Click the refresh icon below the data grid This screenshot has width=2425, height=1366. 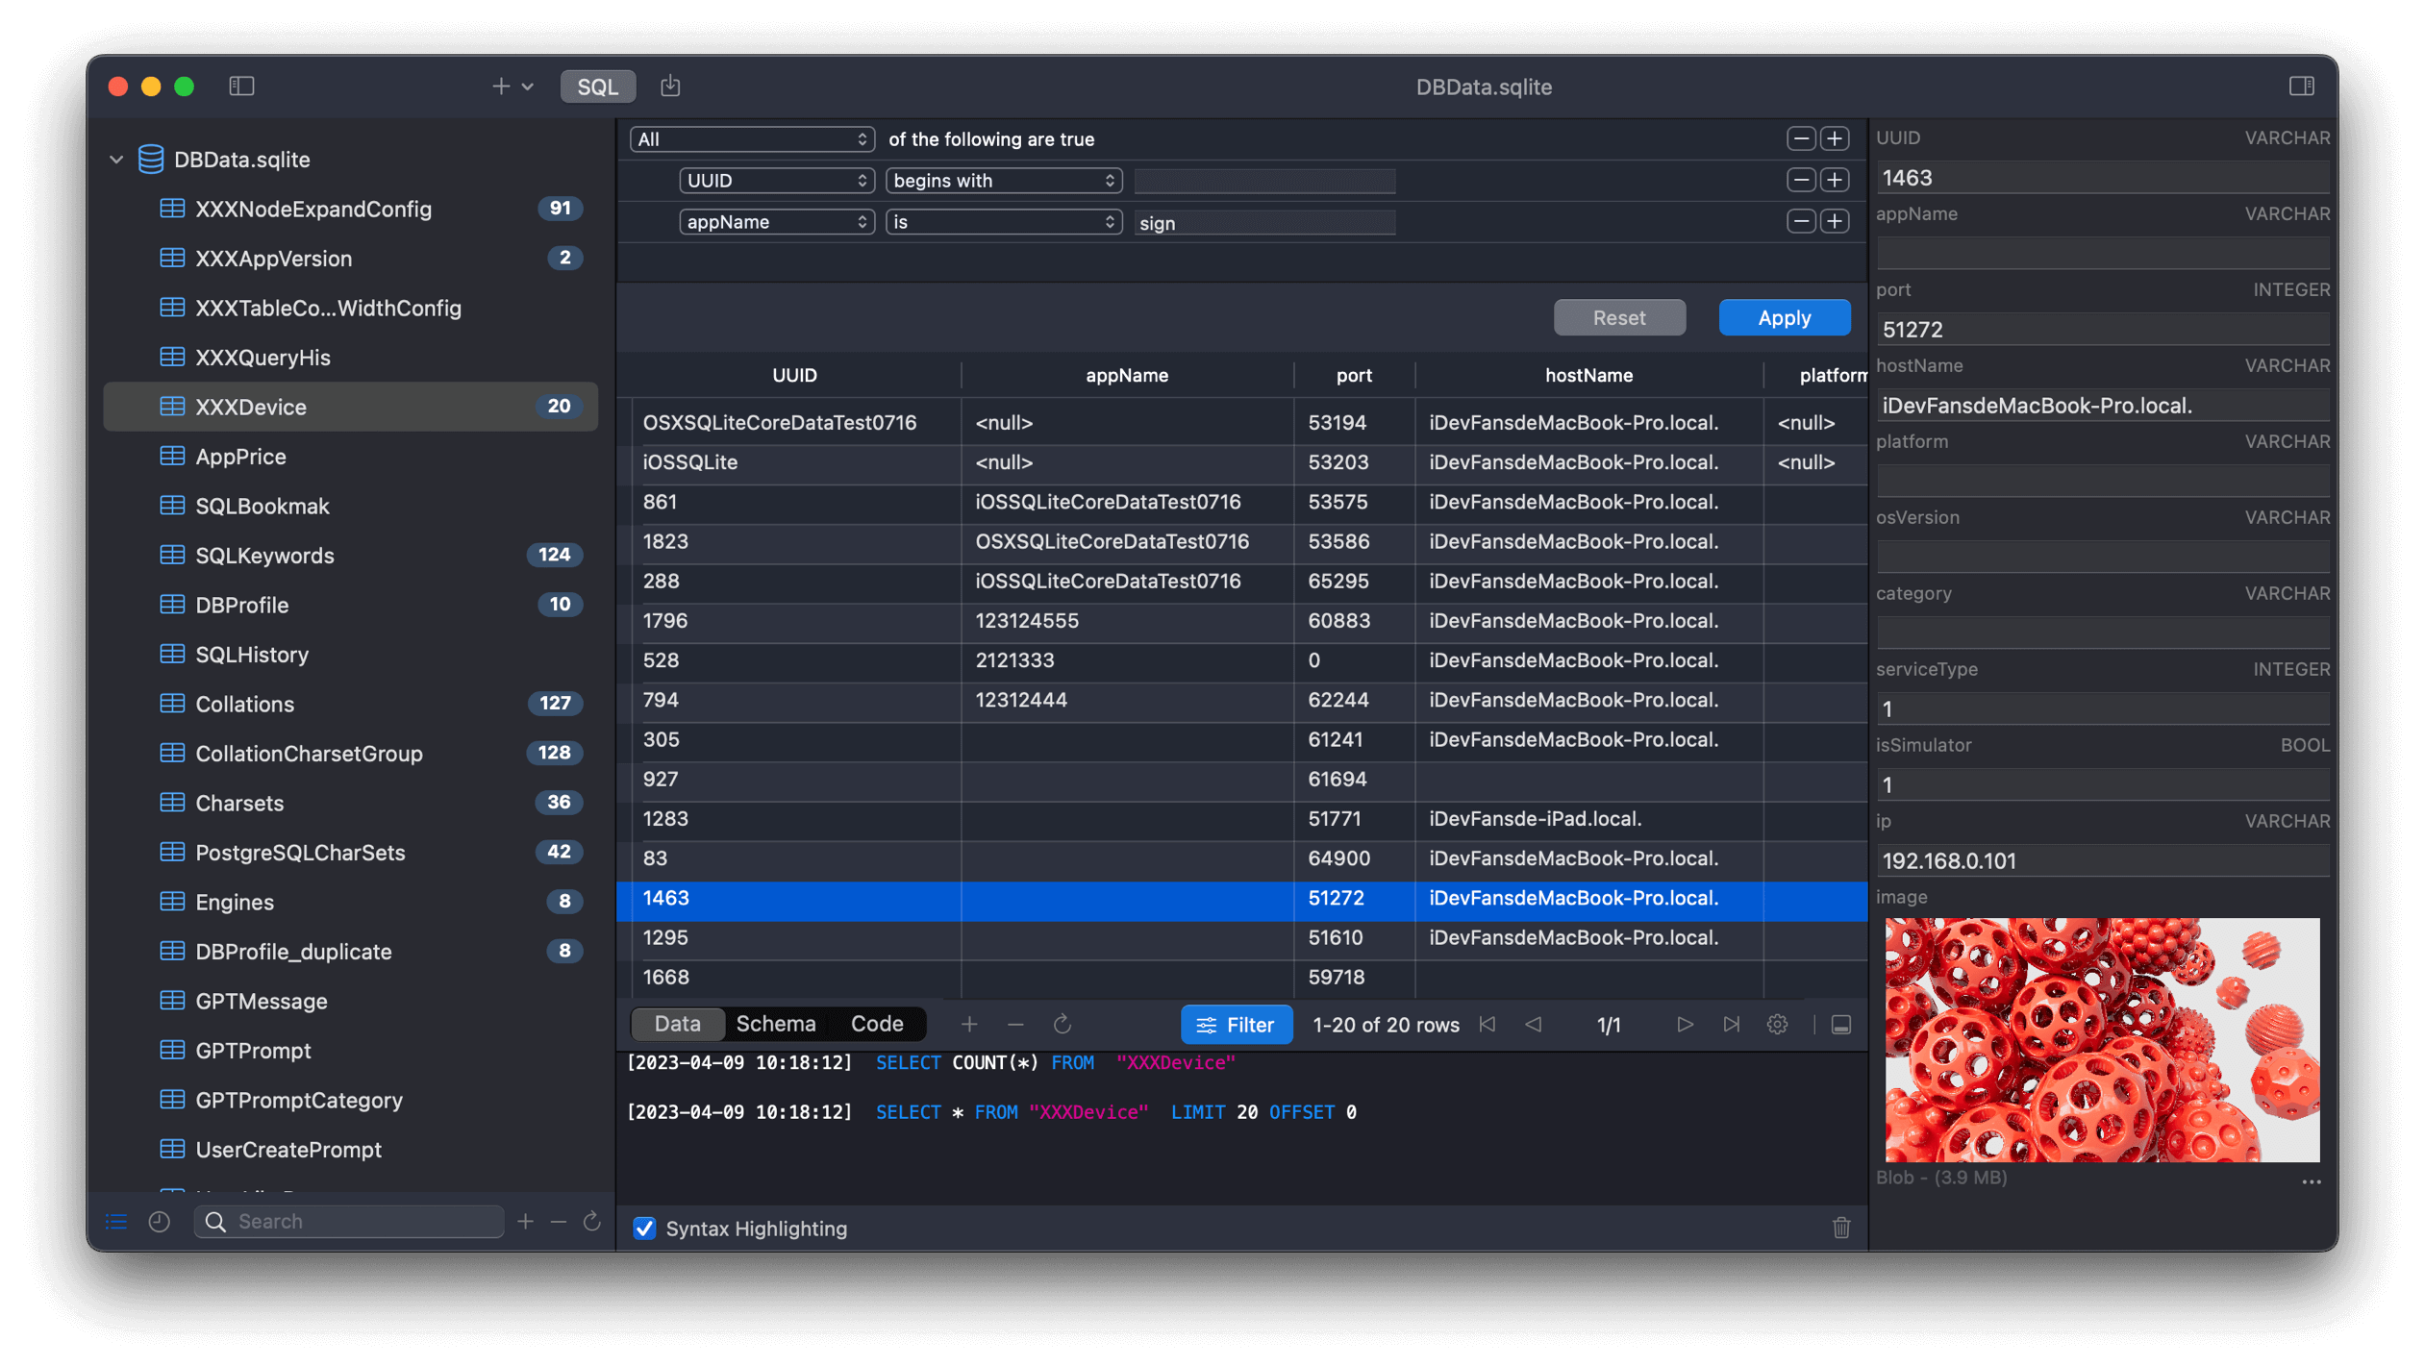[1062, 1024]
